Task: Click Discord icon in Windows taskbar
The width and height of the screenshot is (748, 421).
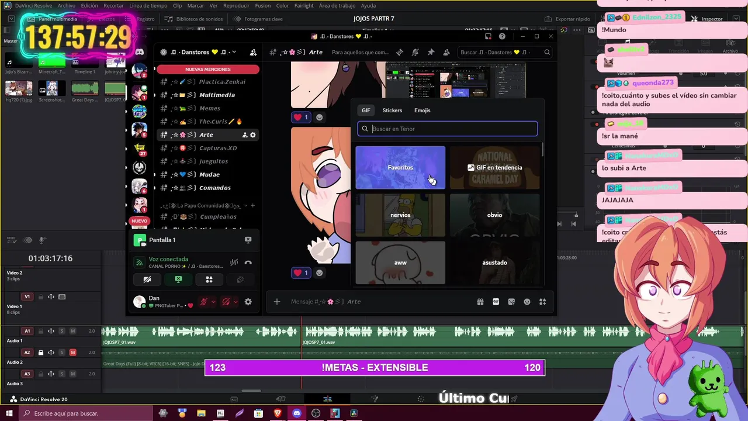Action: pyautogui.click(x=297, y=413)
